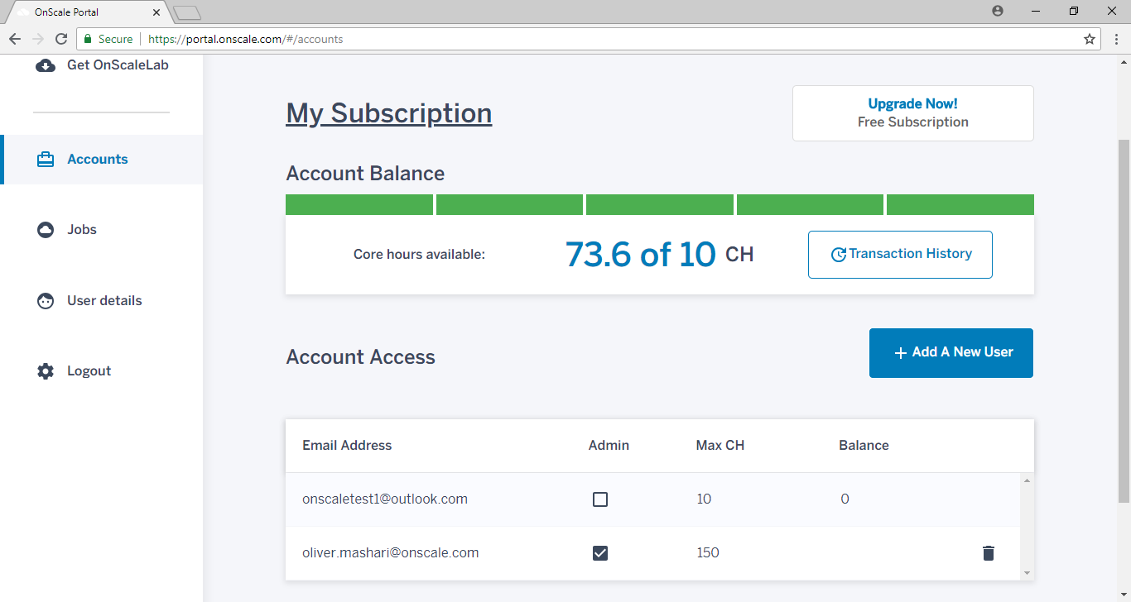Screen dimensions: 1131x602
Task: Click email oliver.mashari@onscale.com
Action: tap(391, 553)
